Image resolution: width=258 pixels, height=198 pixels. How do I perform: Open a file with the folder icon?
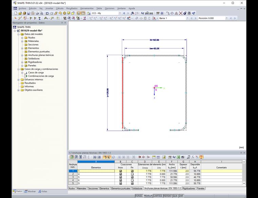click(x=20, y=13)
